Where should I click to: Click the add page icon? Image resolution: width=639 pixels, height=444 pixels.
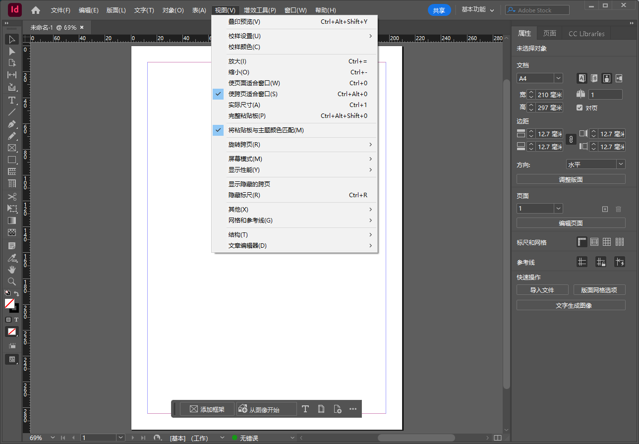pyautogui.click(x=605, y=209)
